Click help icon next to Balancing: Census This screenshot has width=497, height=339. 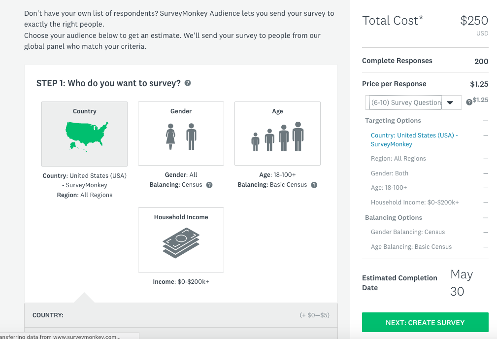coord(209,185)
